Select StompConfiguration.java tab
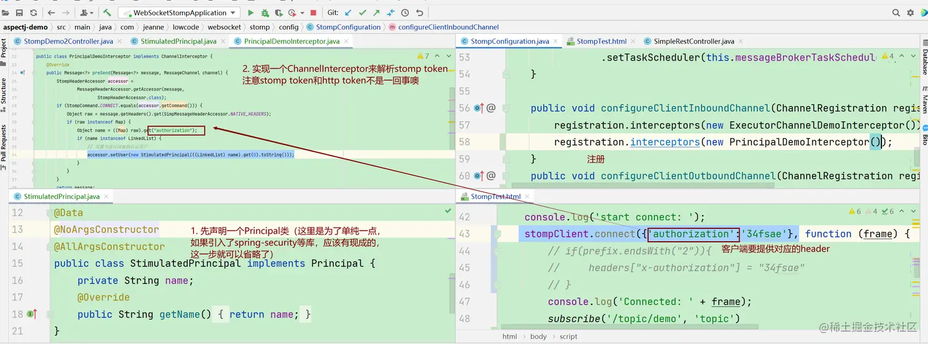Screen dimensions: 928x344 point(510,41)
